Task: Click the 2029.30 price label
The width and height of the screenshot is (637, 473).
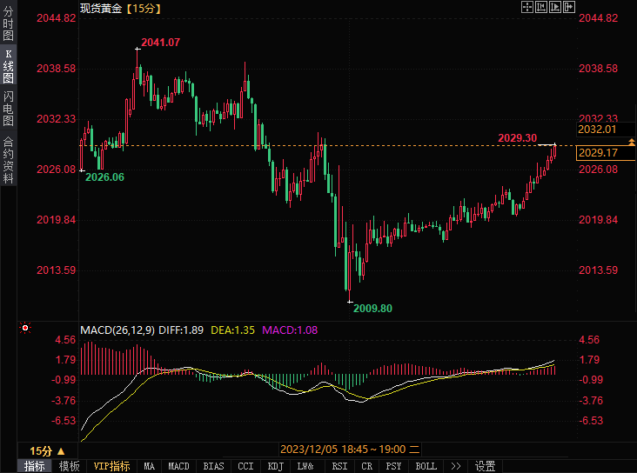Action: [517, 138]
